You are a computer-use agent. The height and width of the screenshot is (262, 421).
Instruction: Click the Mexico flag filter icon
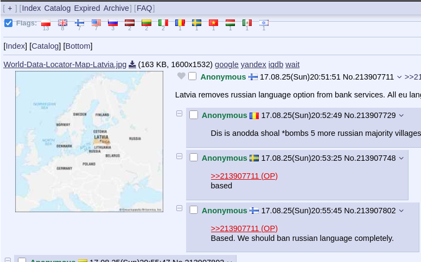click(247, 23)
